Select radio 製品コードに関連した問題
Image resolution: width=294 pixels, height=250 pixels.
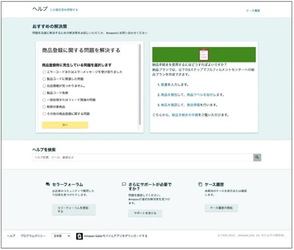pos(44,79)
